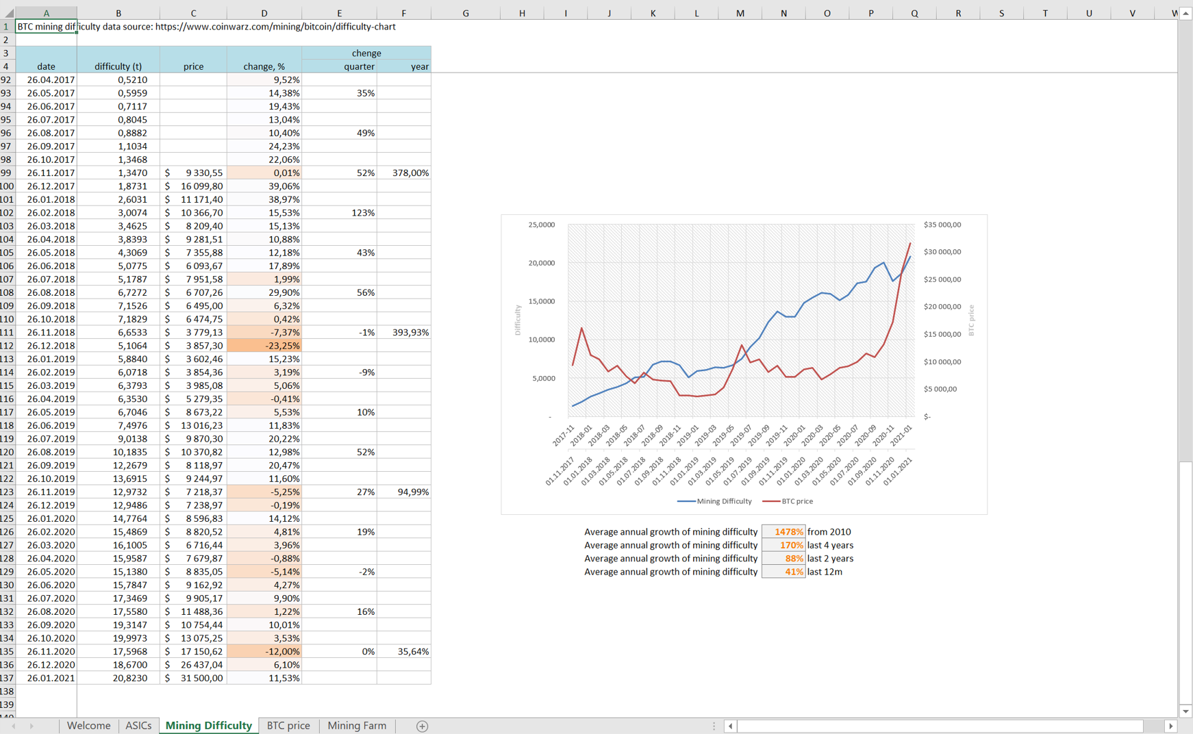Click the horizontal scrollbar track
This screenshot has height=734, width=1193.
click(x=951, y=726)
